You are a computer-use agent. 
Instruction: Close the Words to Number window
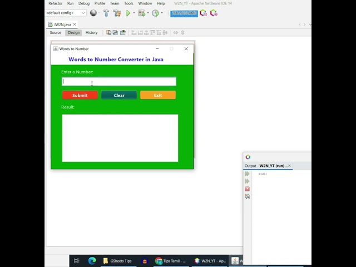point(186,48)
